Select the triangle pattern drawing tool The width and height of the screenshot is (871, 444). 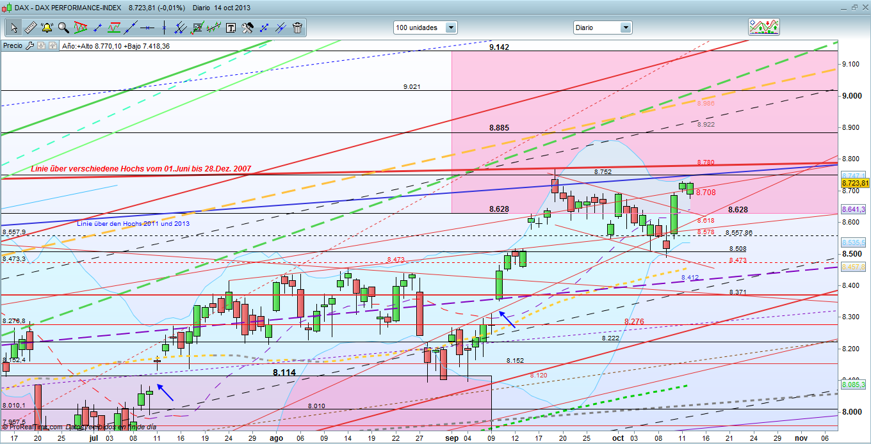80,28
